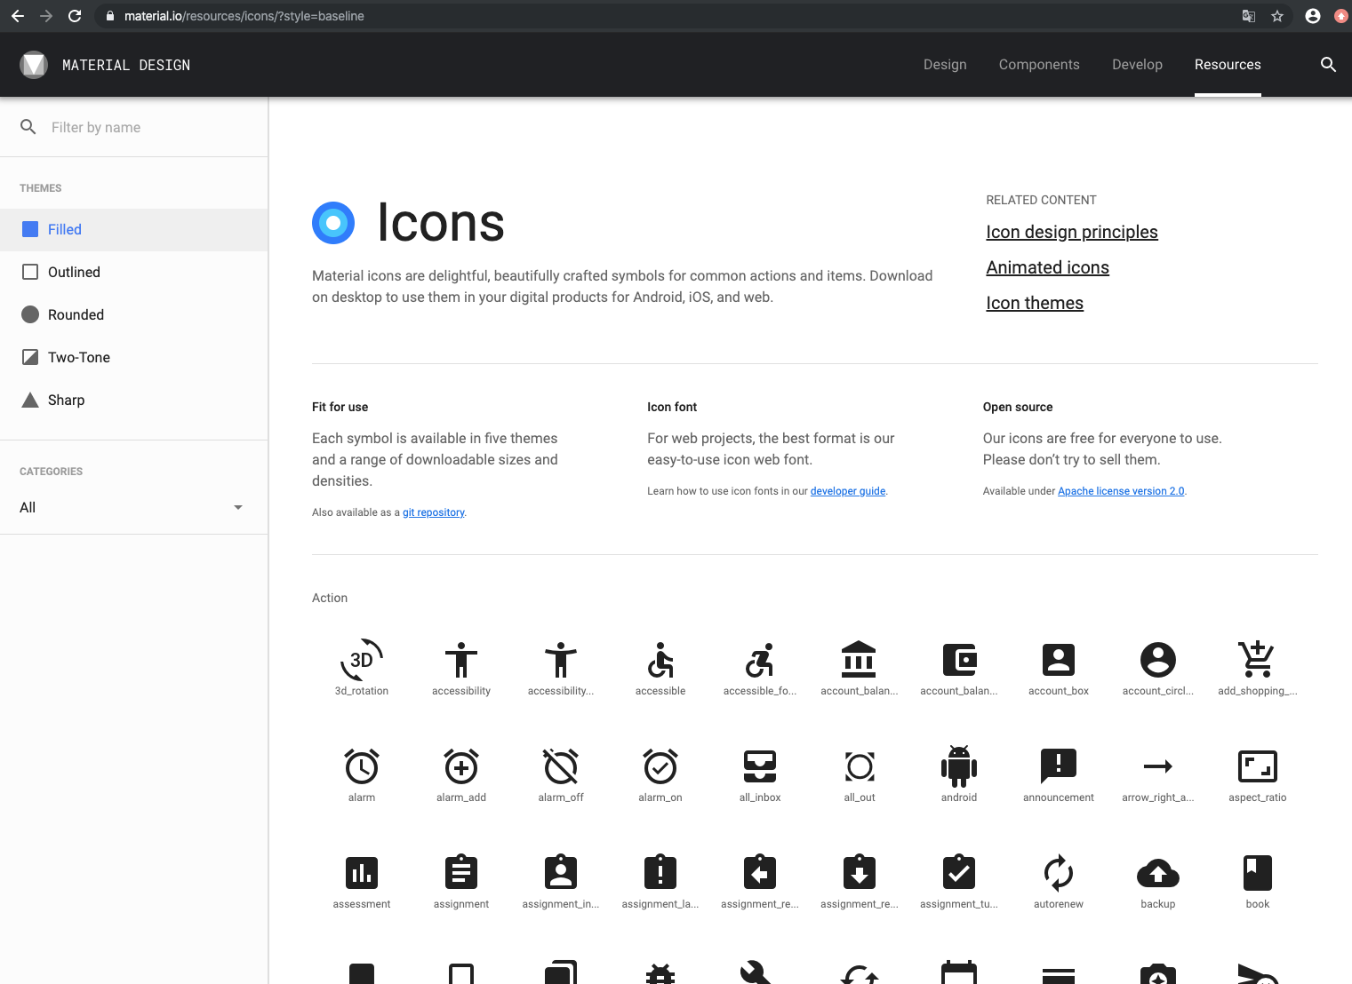1352x984 pixels.
Task: Click the alarm clock icon
Action: tap(362, 766)
